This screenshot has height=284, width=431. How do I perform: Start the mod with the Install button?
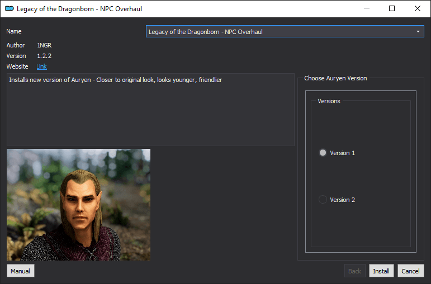[x=381, y=271]
